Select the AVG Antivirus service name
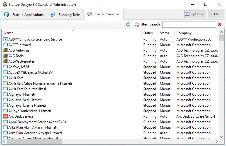 pyautogui.click(x=19, y=50)
